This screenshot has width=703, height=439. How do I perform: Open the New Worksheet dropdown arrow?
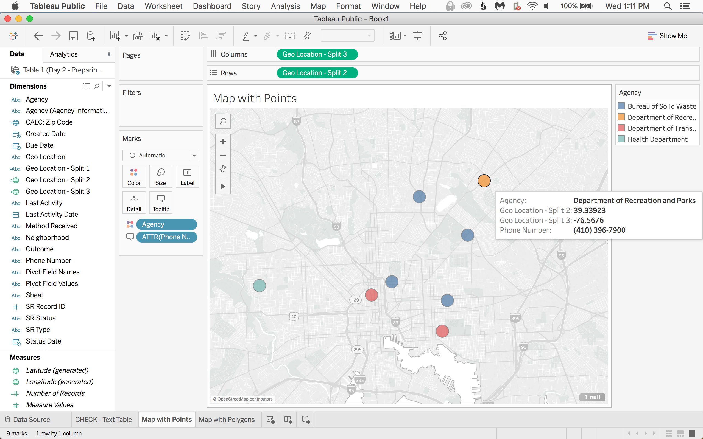(x=126, y=36)
